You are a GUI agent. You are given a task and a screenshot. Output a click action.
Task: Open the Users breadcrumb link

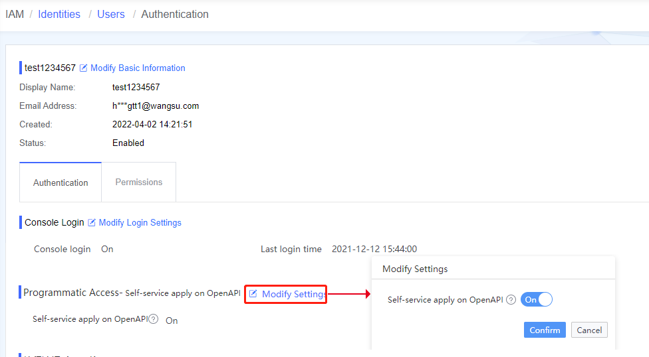click(x=111, y=14)
